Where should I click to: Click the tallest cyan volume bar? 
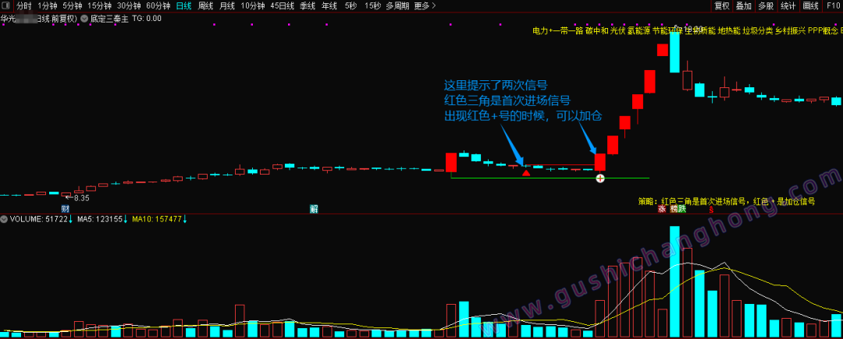[674, 282]
